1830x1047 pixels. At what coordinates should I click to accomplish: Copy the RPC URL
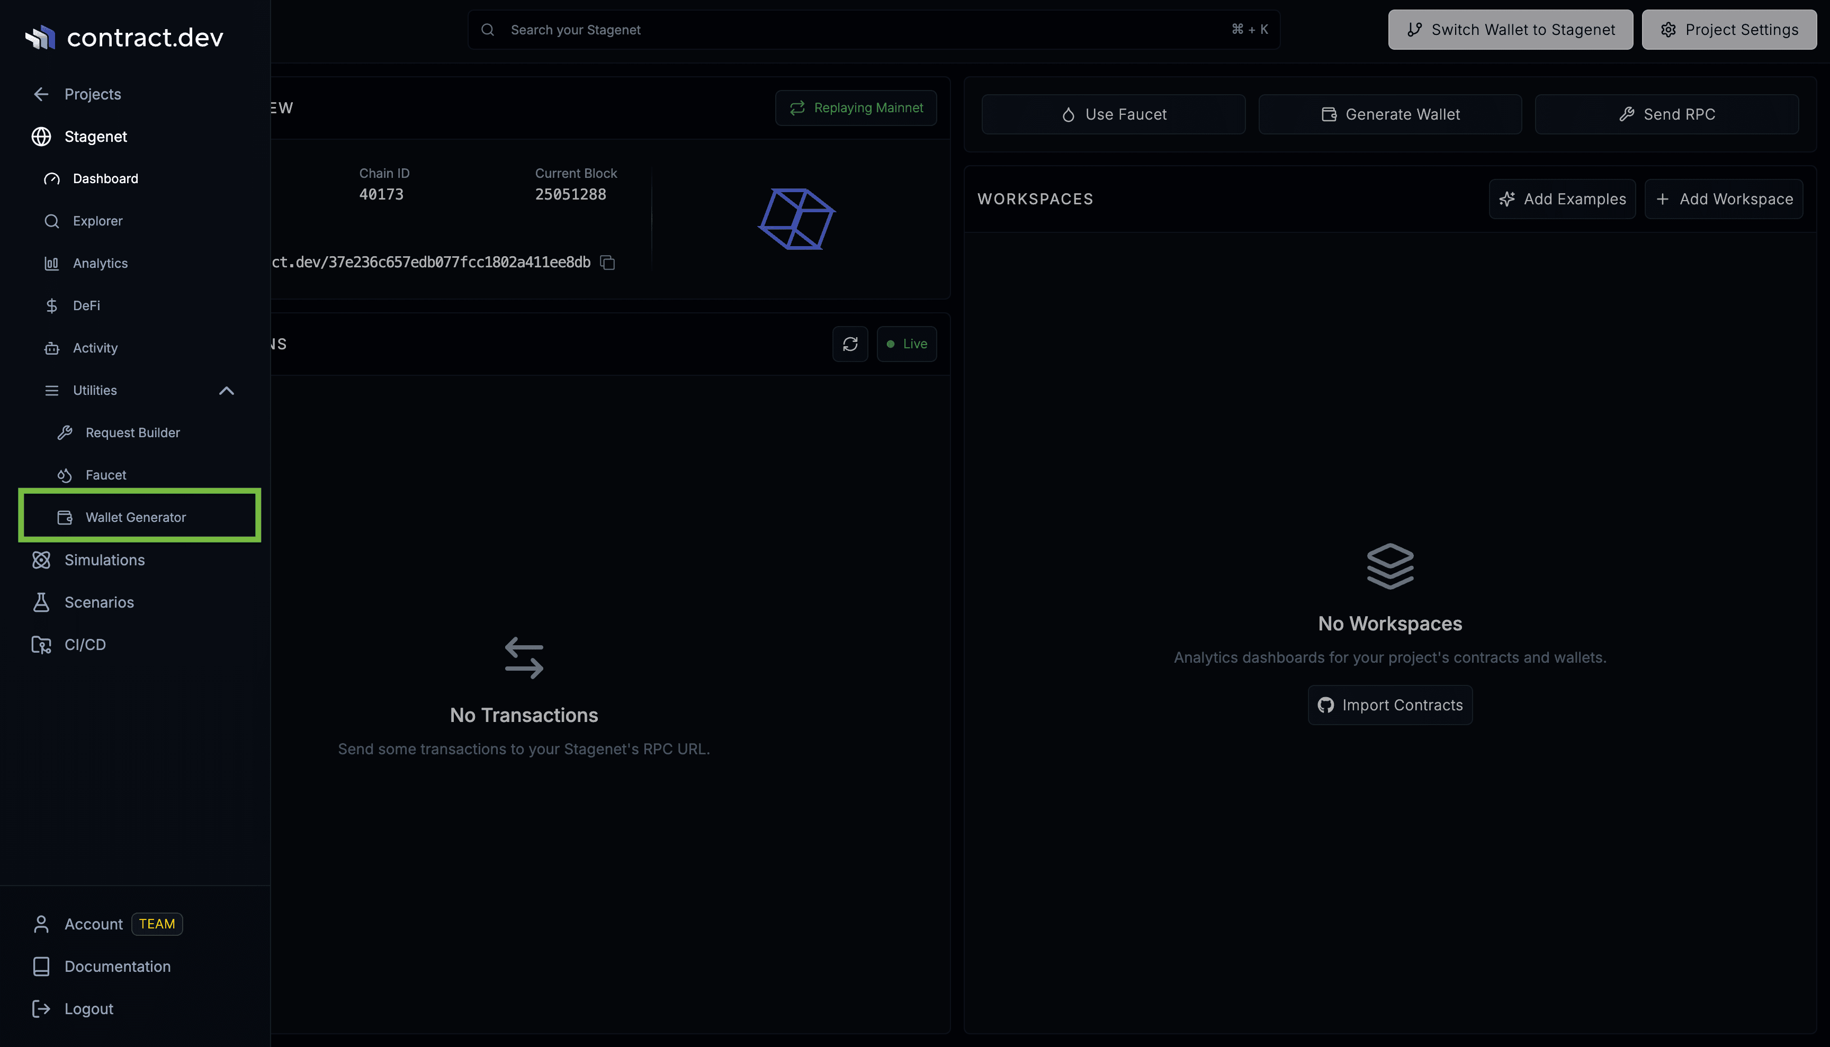point(608,263)
